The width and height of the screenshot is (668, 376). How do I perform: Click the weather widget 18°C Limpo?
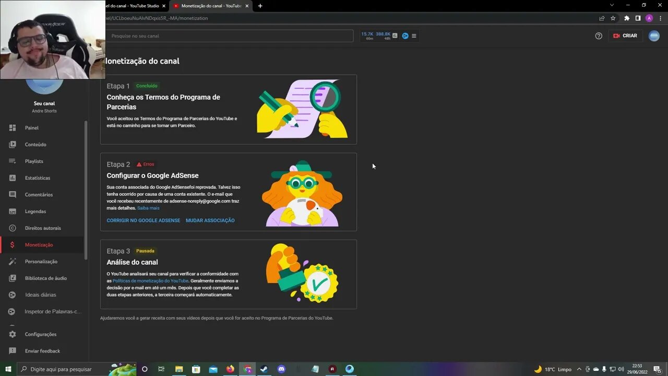553,369
